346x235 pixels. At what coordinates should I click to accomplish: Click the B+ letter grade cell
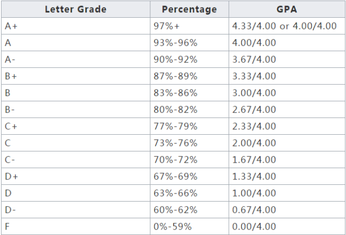76,76
